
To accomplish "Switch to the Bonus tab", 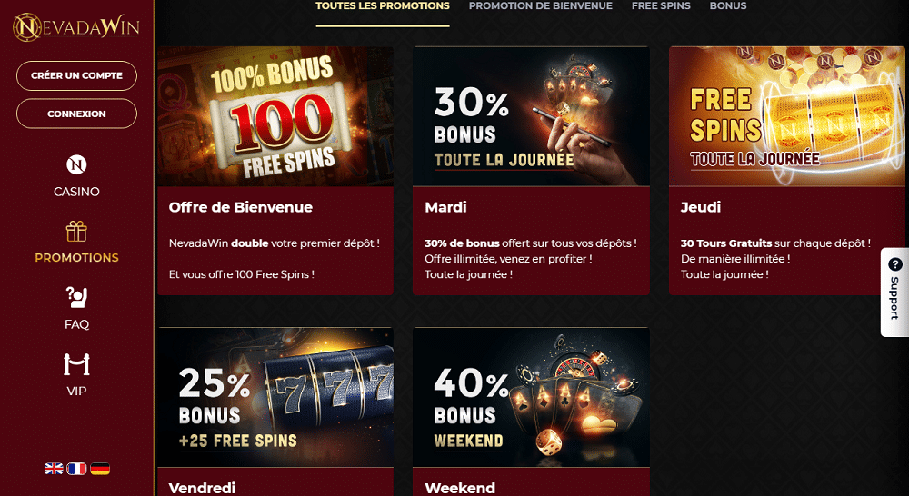I will 728,6.
